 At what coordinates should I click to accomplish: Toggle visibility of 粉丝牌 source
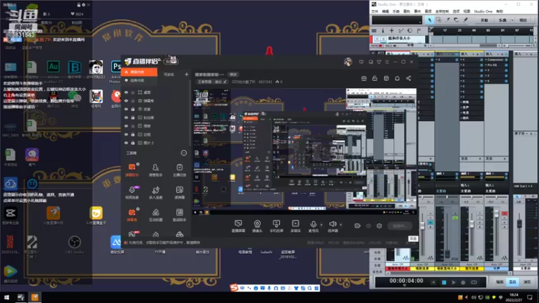126,117
